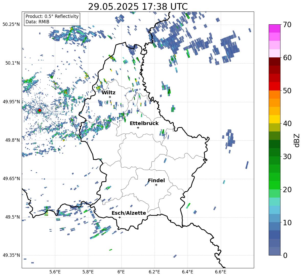
Task: Click the bright red colorbar swatch near 50 dBZ
Action: pyautogui.click(x=275, y=86)
